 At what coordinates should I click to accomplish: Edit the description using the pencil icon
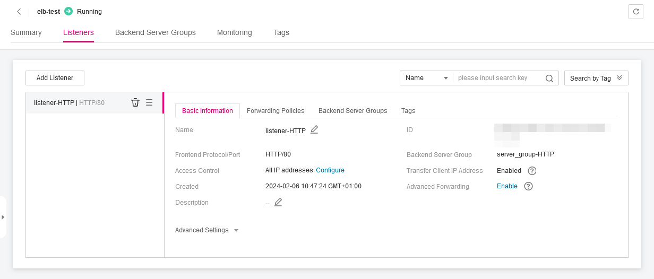278,202
